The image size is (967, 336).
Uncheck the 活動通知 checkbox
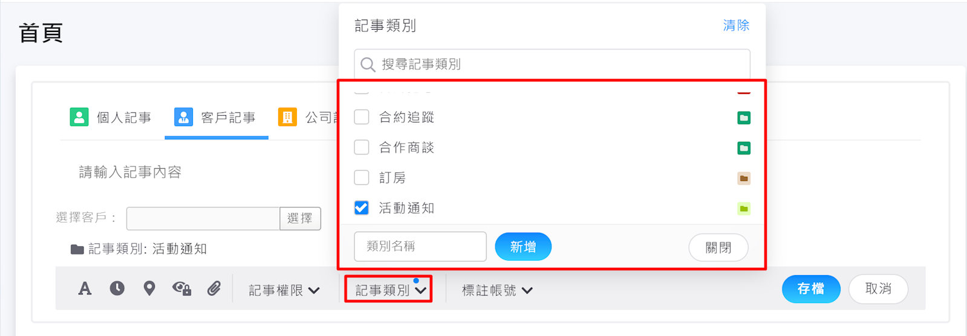click(x=362, y=208)
